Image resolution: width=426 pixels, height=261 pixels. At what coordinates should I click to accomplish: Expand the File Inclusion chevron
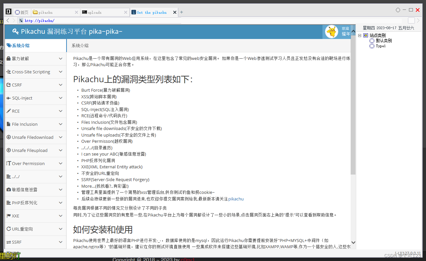[61, 124]
